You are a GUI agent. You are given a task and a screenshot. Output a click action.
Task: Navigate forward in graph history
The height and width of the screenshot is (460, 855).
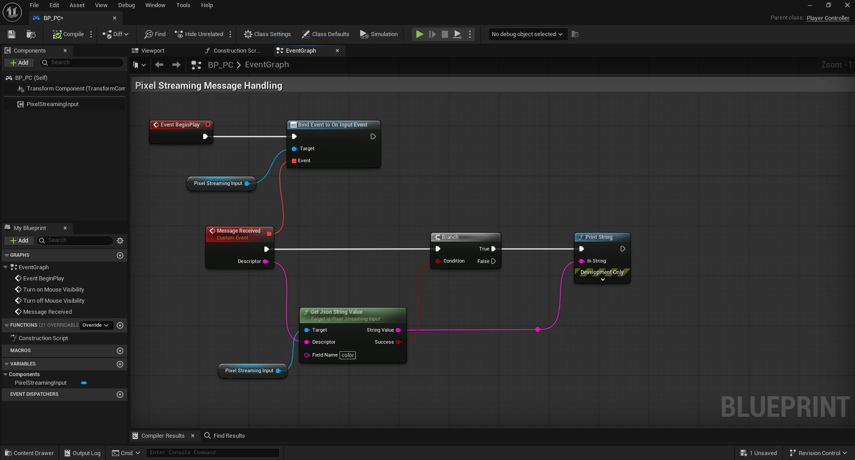176,65
